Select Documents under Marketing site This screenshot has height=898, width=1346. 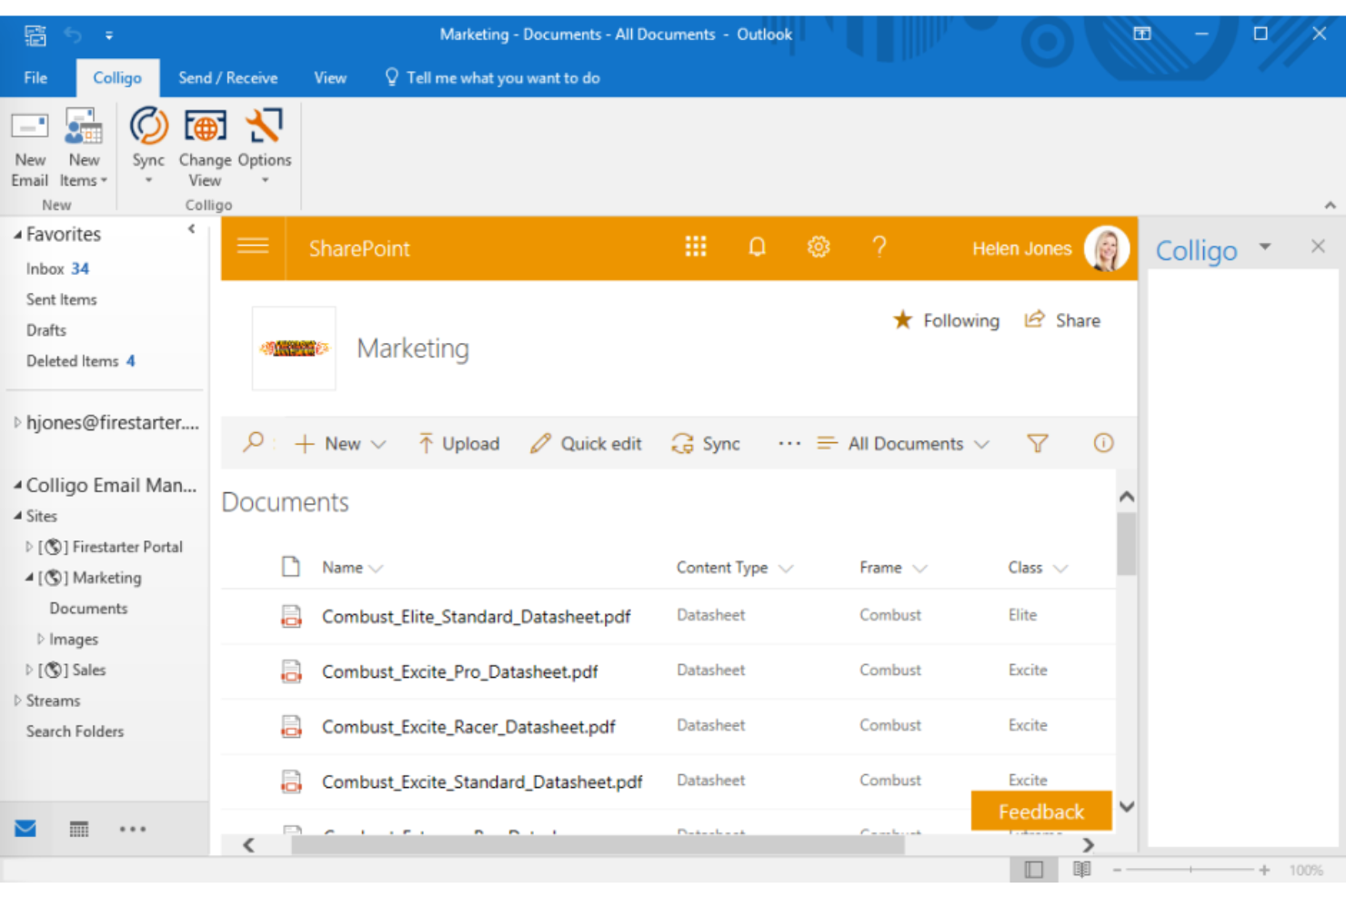pyautogui.click(x=88, y=609)
